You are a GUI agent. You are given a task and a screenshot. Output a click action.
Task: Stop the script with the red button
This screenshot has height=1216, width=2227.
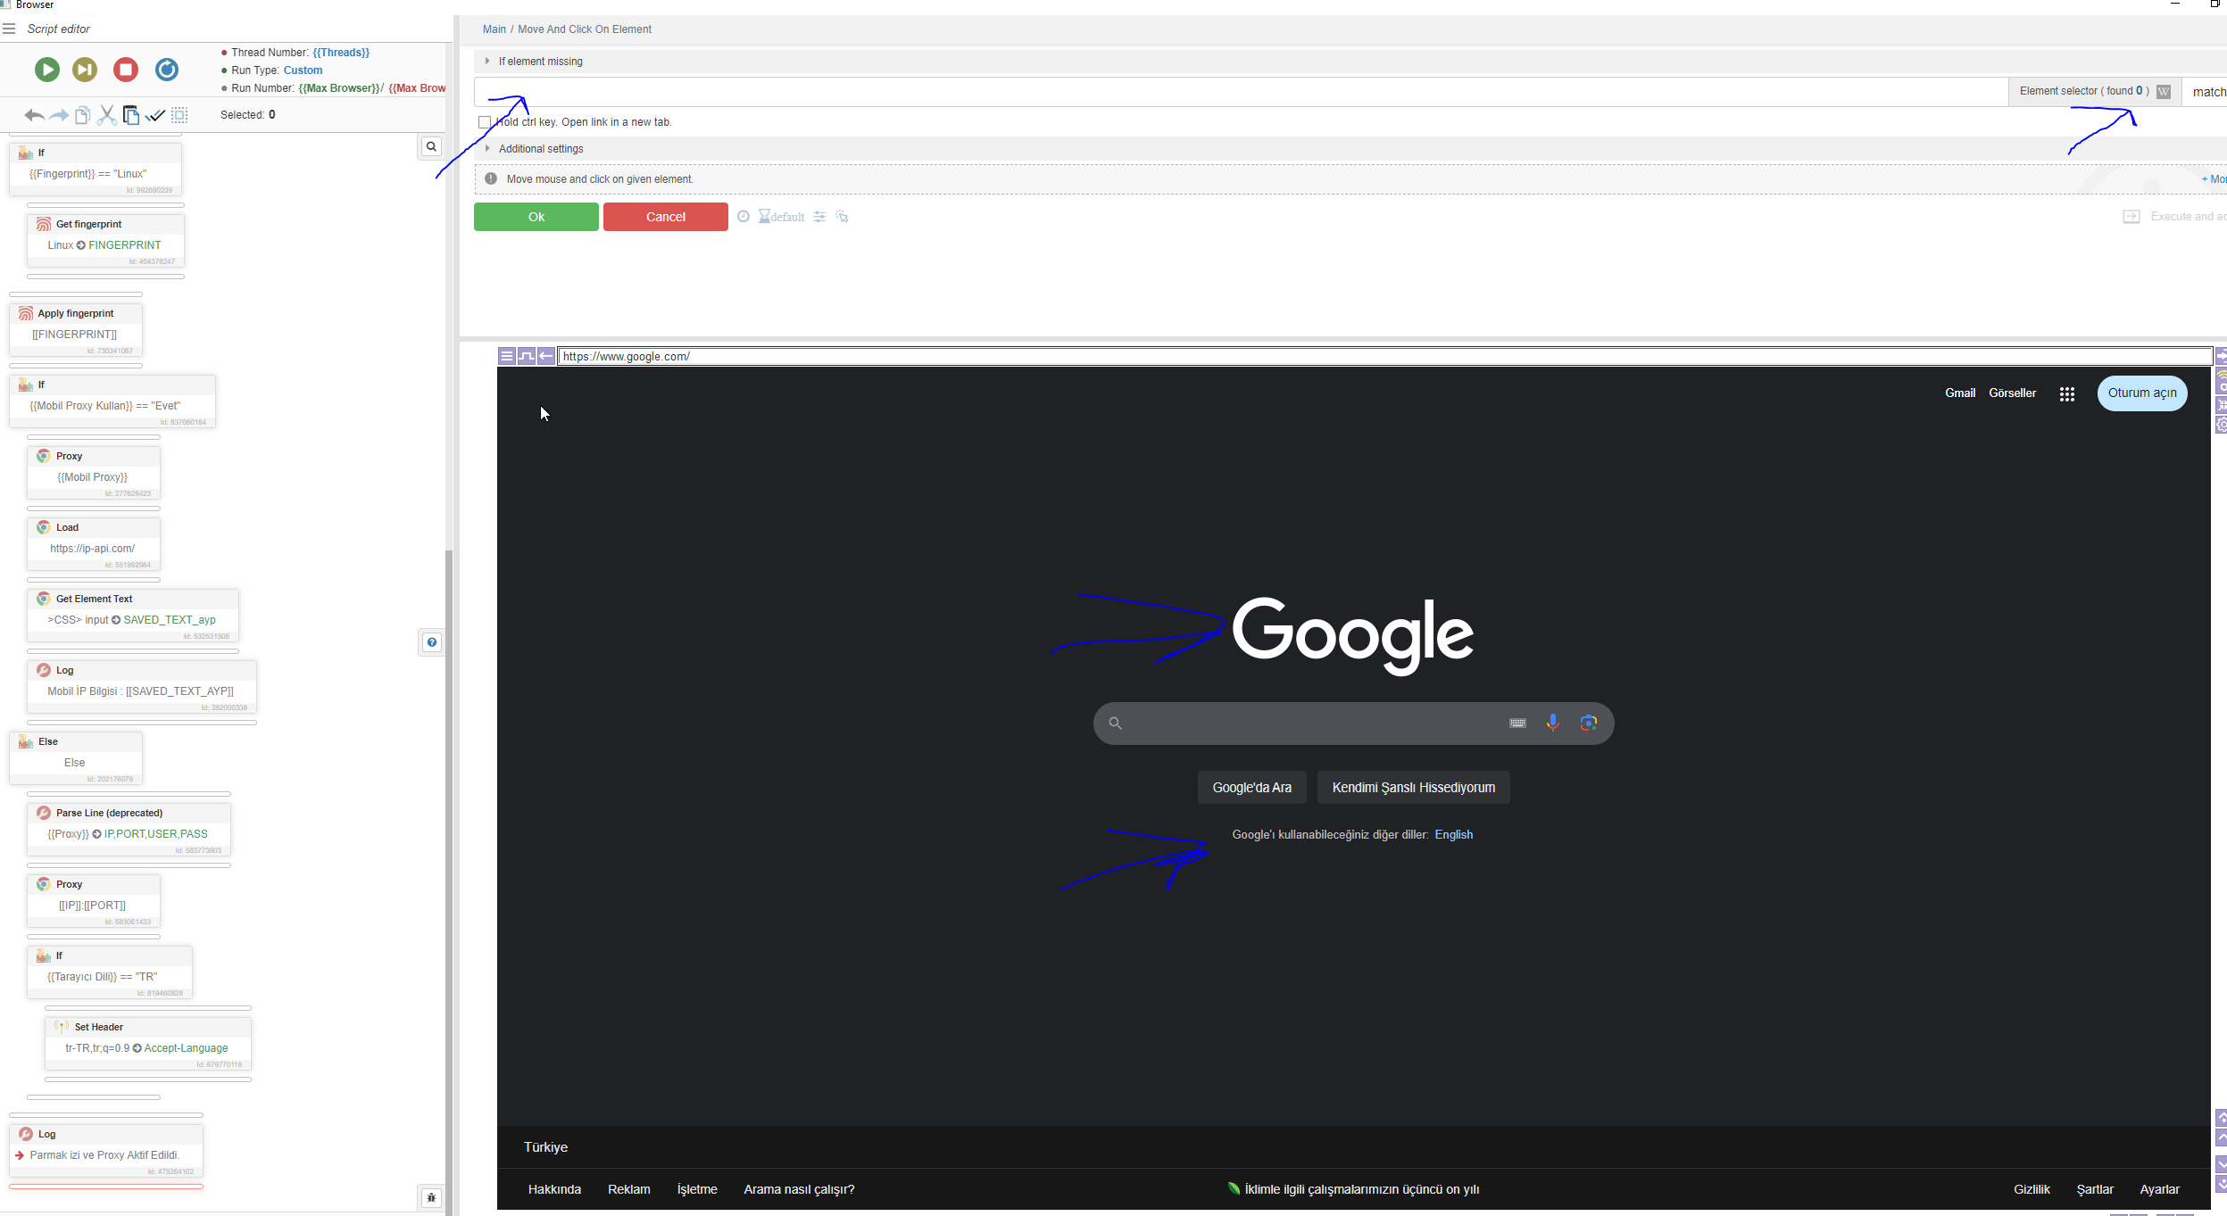pyautogui.click(x=126, y=70)
